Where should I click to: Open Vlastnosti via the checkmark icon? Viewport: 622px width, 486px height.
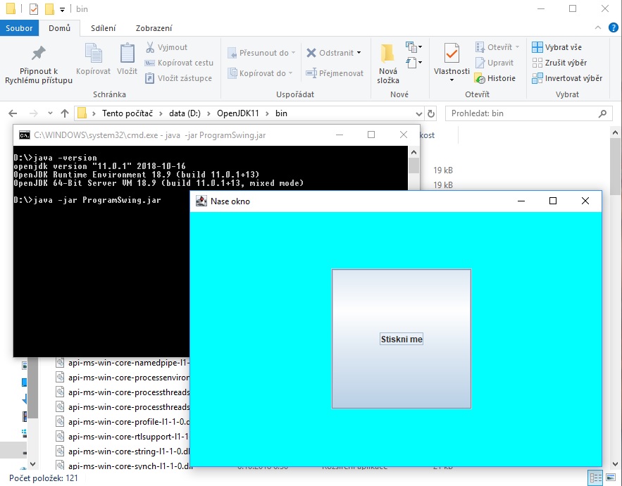[x=451, y=54]
